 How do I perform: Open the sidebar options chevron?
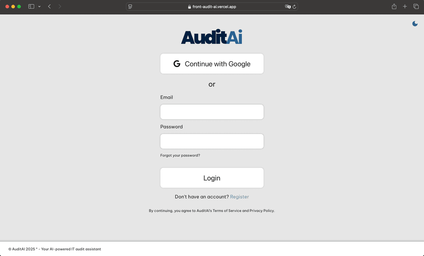click(x=39, y=6)
